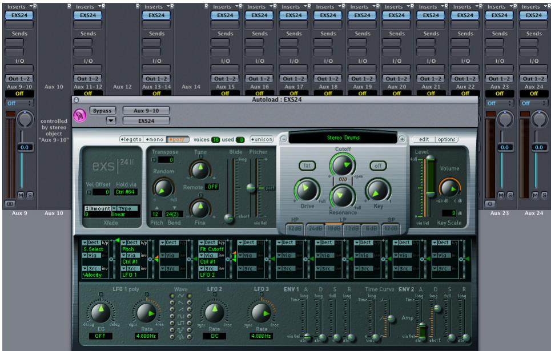Click the Glide slider handle
This screenshot has width=551, height=351.
click(229, 218)
